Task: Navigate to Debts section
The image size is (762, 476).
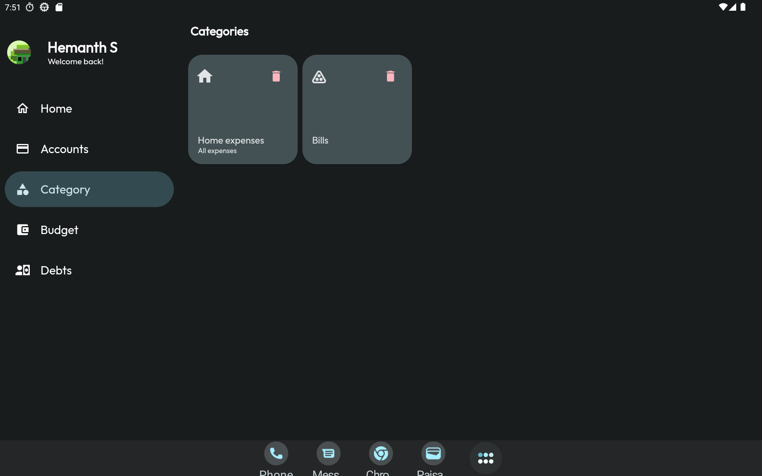Action: coord(56,271)
